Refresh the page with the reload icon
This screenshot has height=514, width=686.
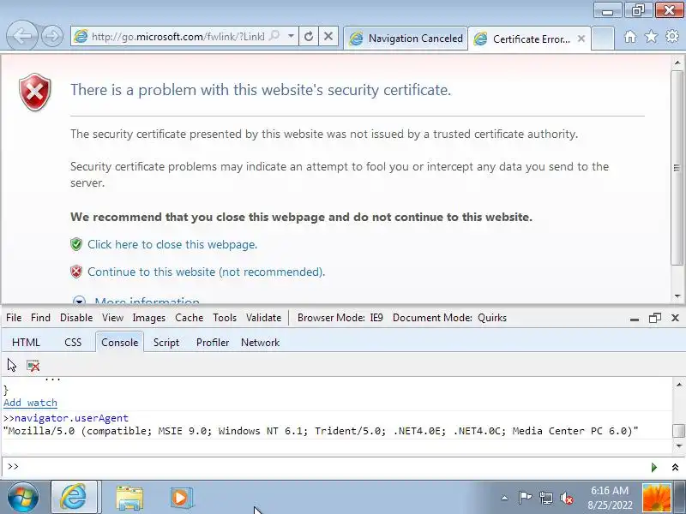[309, 36]
